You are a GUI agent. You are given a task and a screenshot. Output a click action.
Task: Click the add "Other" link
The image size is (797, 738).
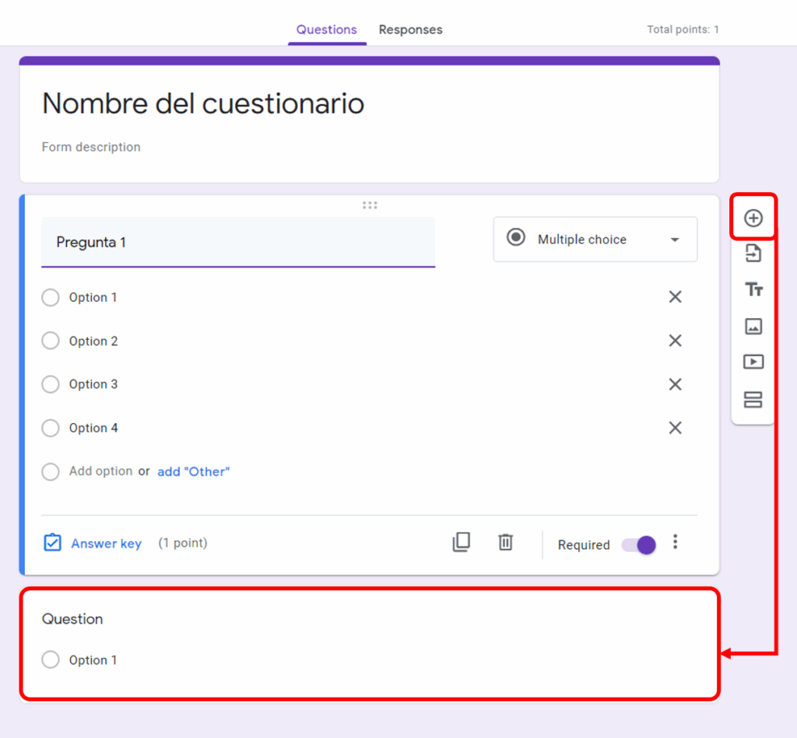click(x=193, y=471)
